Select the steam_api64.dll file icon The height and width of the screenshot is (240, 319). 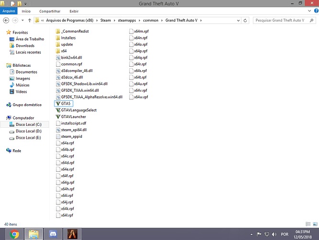pos(58,130)
